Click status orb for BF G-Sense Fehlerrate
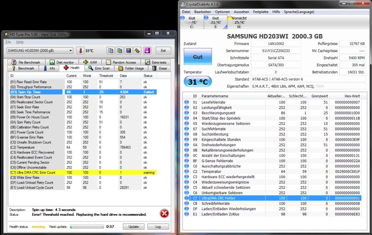372x235 pixels. 187,161
